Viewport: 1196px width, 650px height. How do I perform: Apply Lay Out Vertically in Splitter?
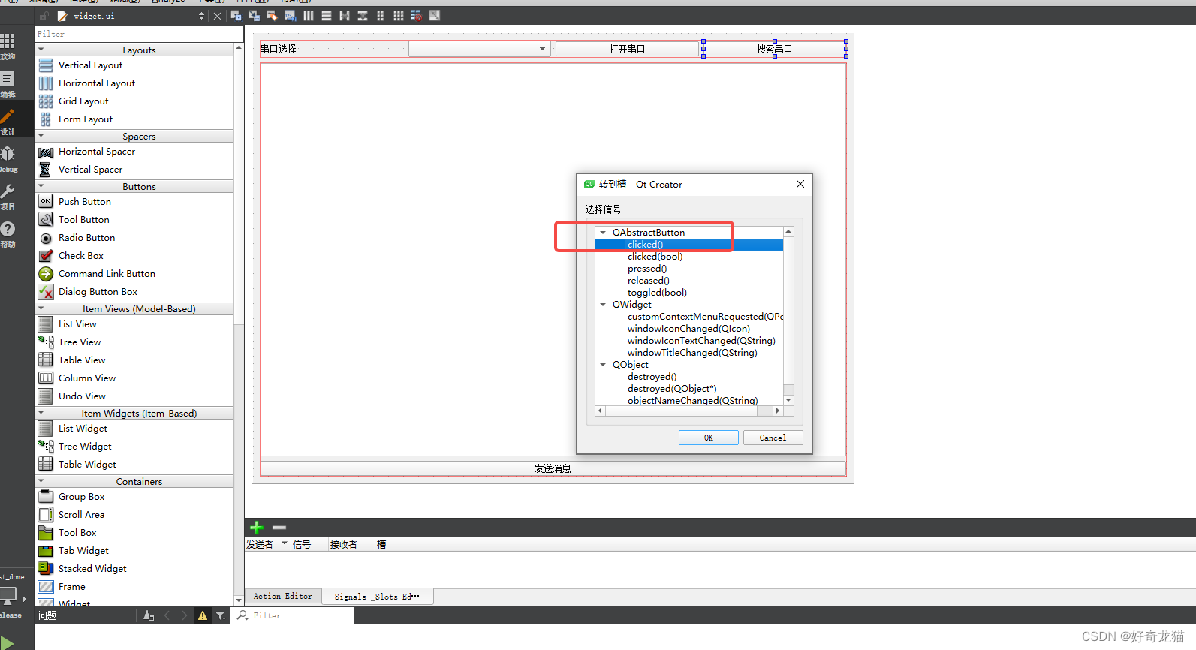click(363, 16)
